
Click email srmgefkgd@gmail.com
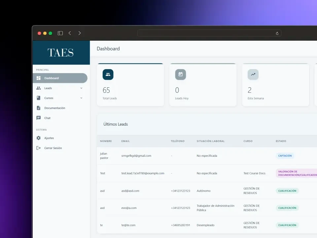(x=136, y=156)
